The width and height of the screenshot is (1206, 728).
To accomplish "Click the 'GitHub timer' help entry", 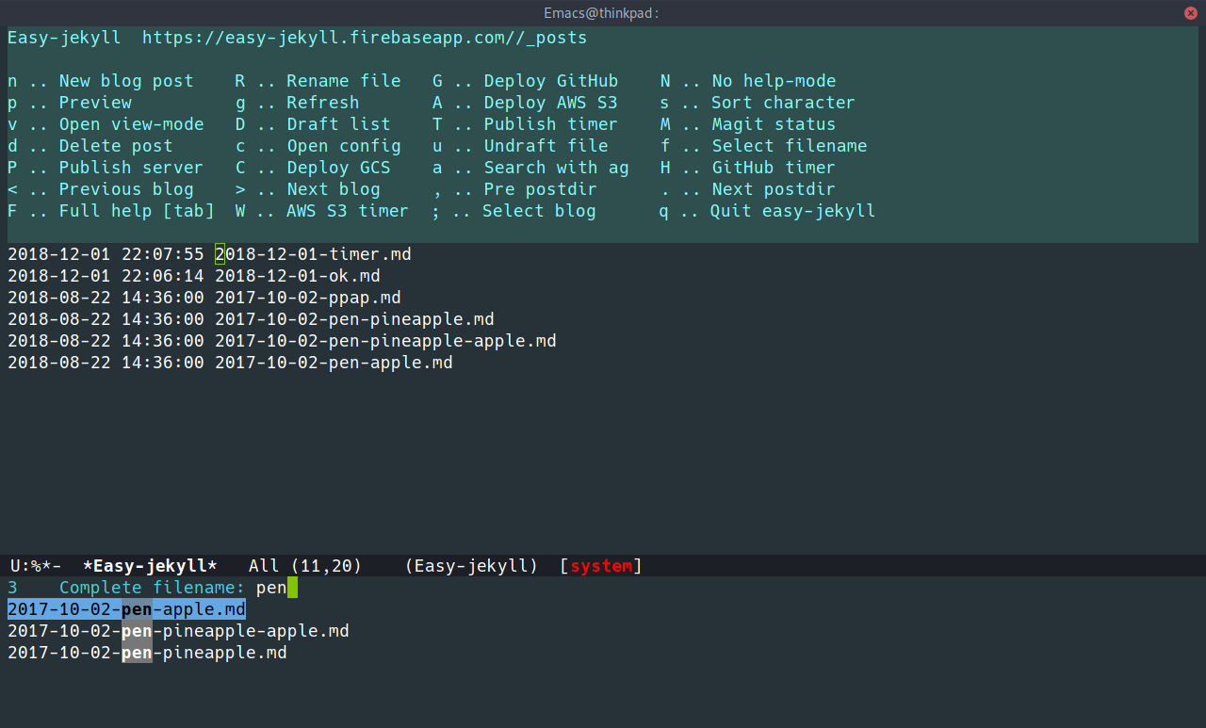I will [x=748, y=168].
